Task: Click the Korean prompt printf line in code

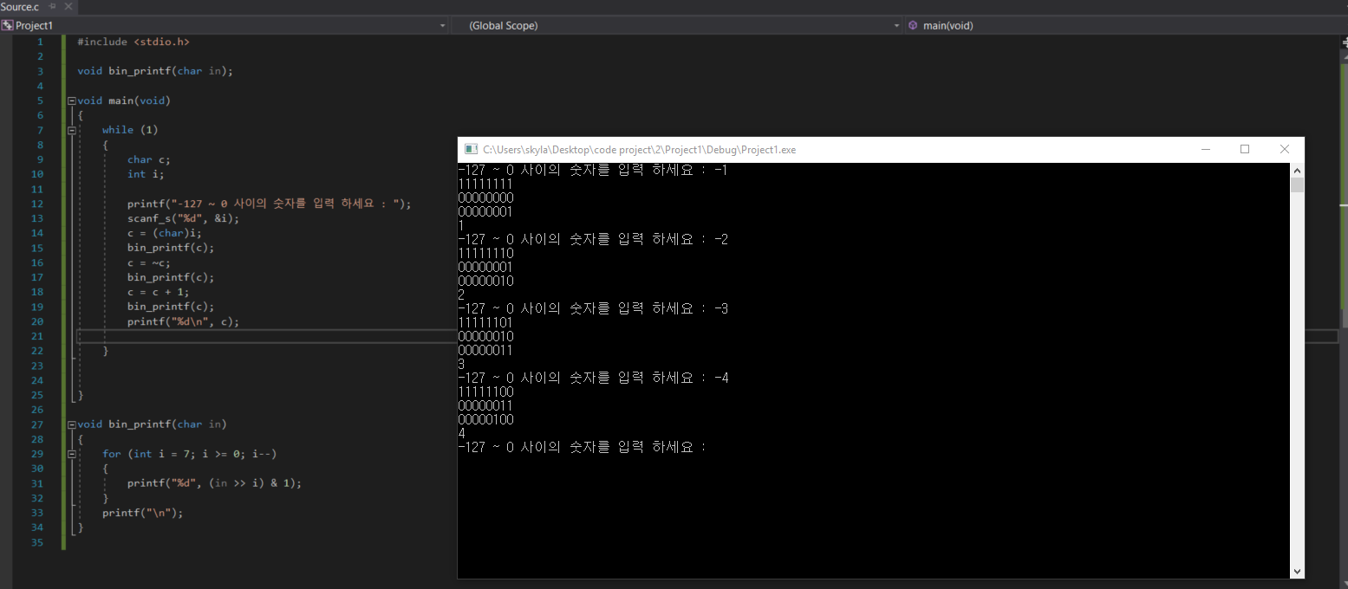Action: [269, 204]
